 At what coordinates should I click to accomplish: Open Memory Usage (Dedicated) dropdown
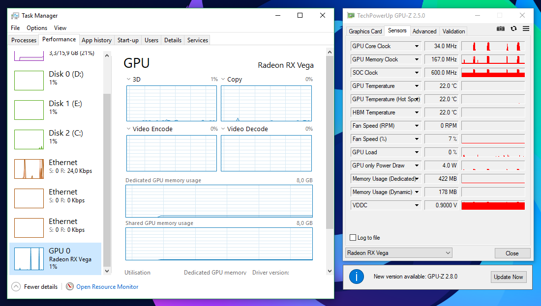click(417, 179)
